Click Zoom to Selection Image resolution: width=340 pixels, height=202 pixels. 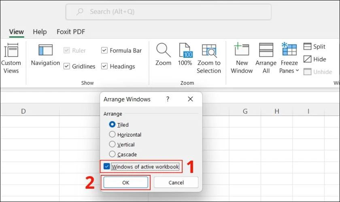(x=209, y=59)
